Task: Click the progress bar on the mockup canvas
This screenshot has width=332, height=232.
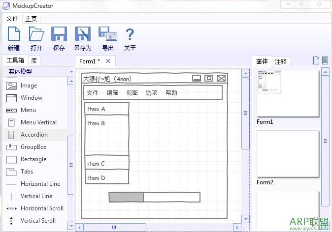Action: tap(154, 197)
